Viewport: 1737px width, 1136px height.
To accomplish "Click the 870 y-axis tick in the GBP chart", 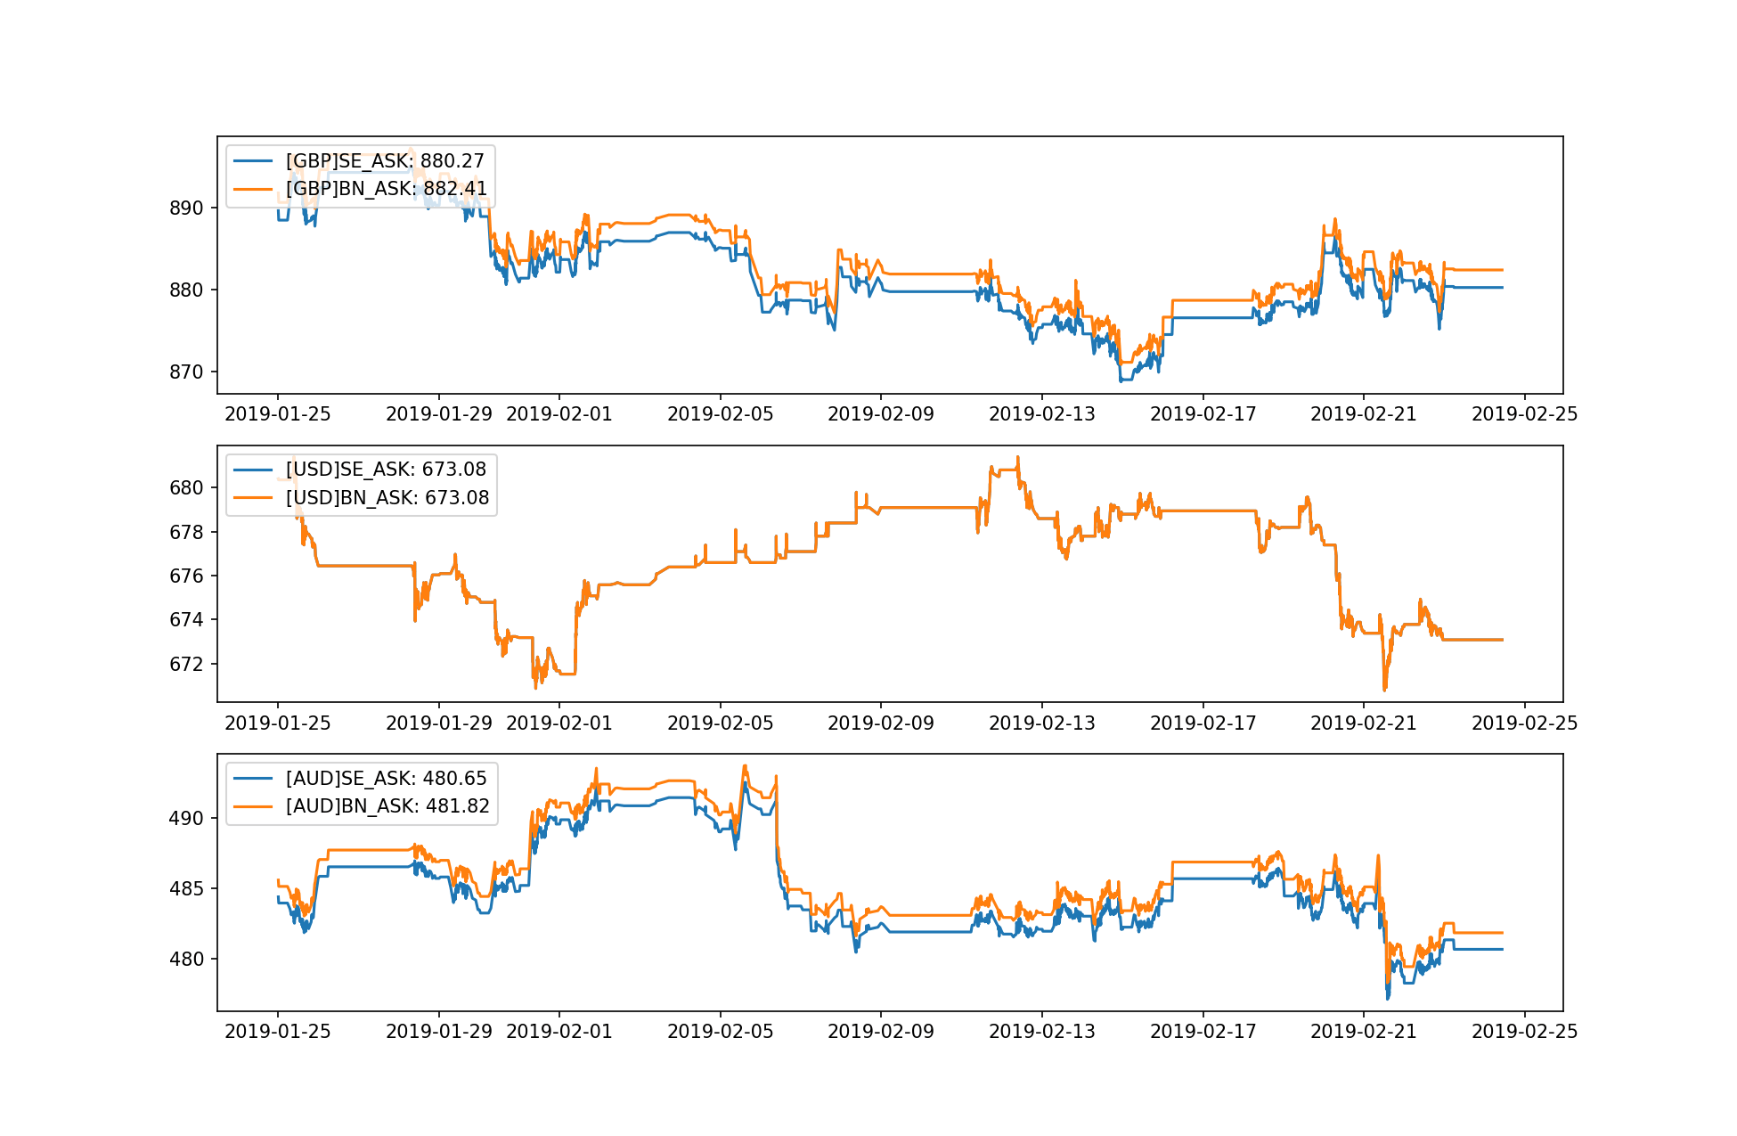I will (x=186, y=372).
